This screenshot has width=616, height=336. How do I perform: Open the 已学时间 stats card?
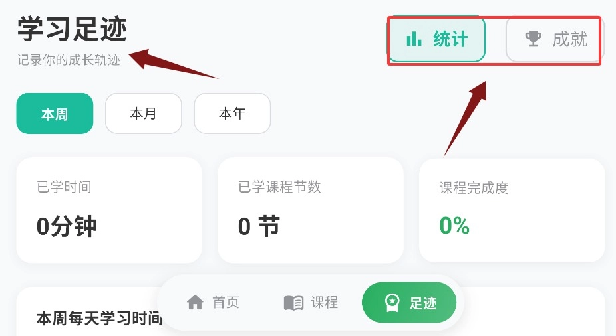109,210
